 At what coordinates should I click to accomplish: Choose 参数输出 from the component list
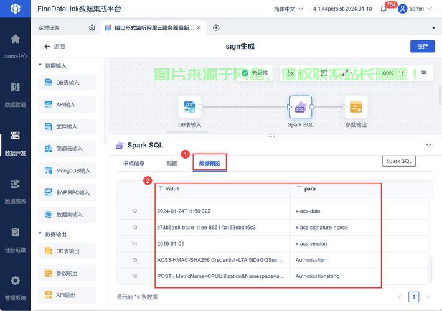coord(67,273)
